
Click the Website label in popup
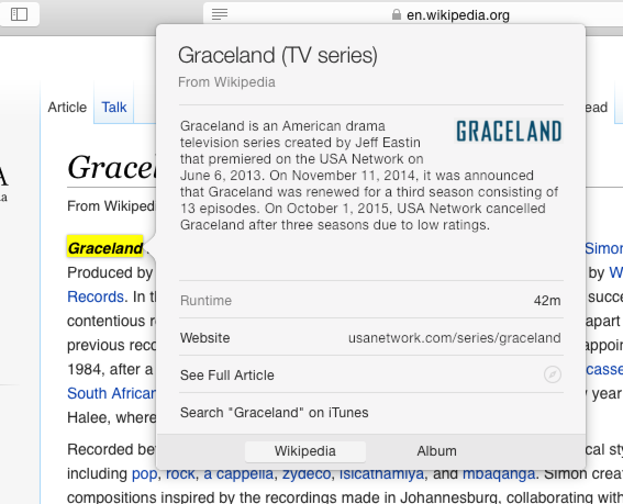pyautogui.click(x=205, y=338)
